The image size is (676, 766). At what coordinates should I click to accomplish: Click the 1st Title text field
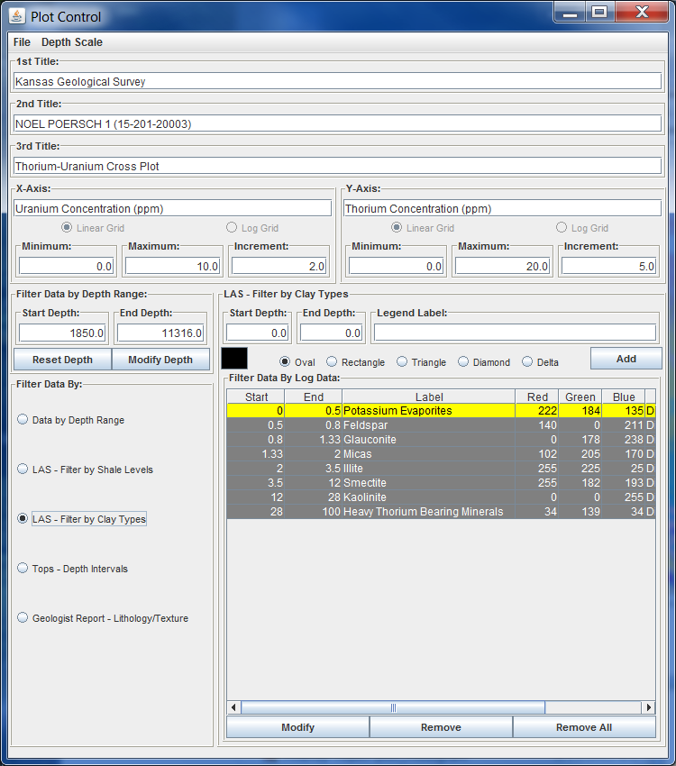337,81
